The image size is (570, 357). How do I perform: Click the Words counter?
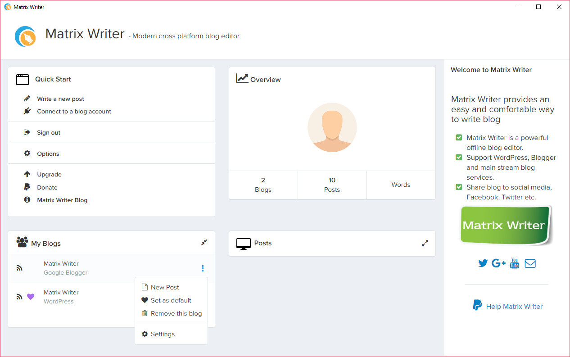pyautogui.click(x=401, y=185)
